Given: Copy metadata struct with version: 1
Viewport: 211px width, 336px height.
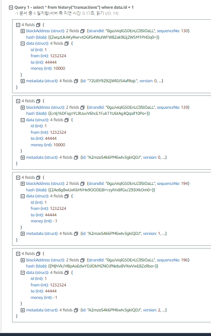Looking at the screenshot, I should (76, 234).
